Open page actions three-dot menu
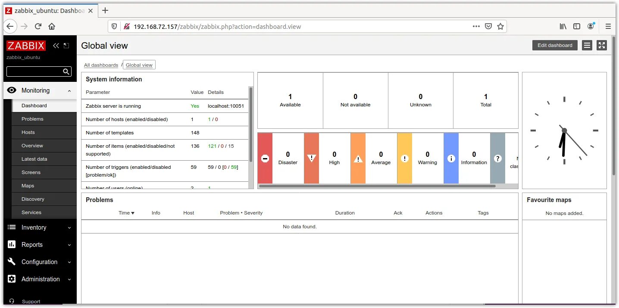Viewport: 619px width, 308px height. [x=476, y=26]
